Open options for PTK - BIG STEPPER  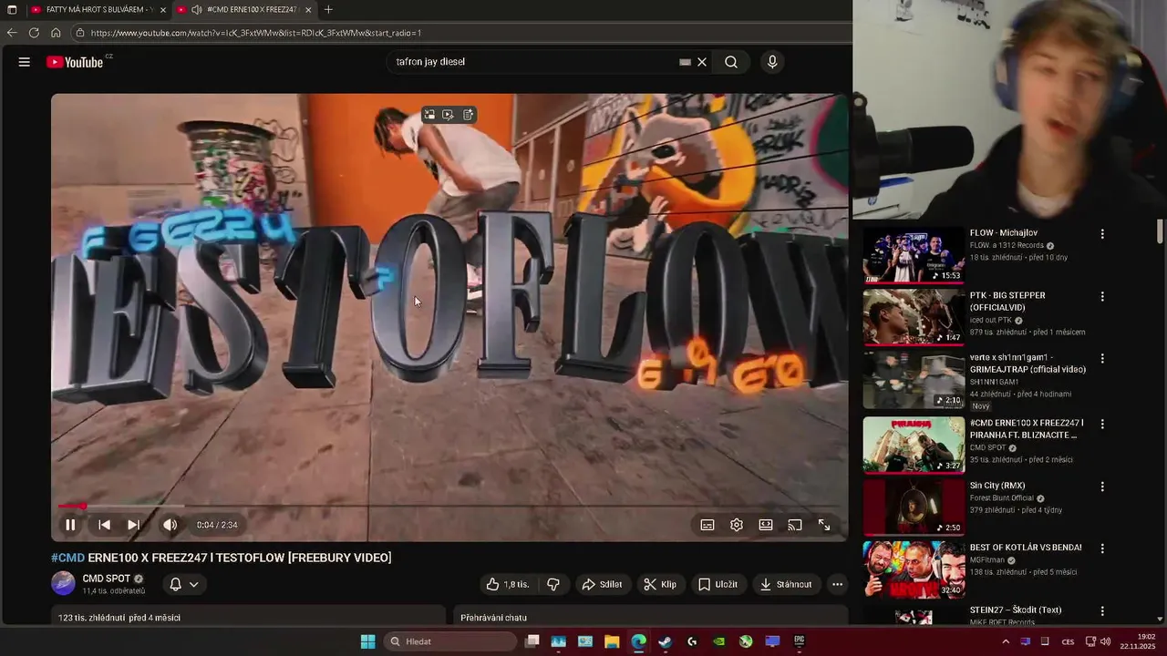[1102, 296]
